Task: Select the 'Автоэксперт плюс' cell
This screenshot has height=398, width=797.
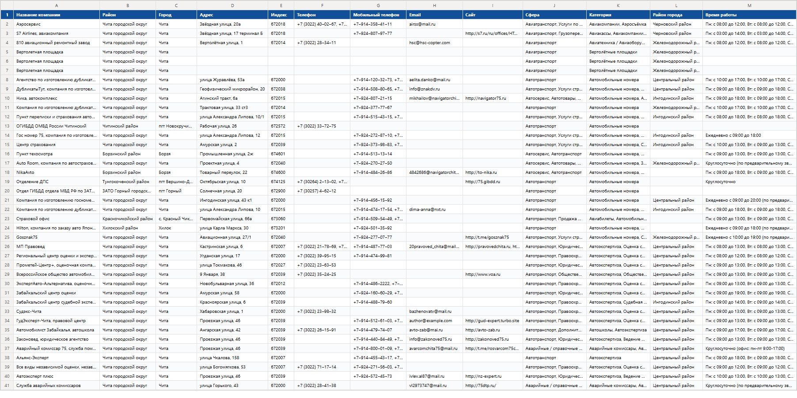Action: click(57, 376)
